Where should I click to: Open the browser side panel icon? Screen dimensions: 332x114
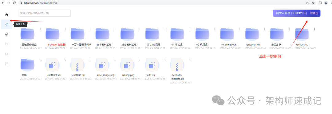(320, 3)
